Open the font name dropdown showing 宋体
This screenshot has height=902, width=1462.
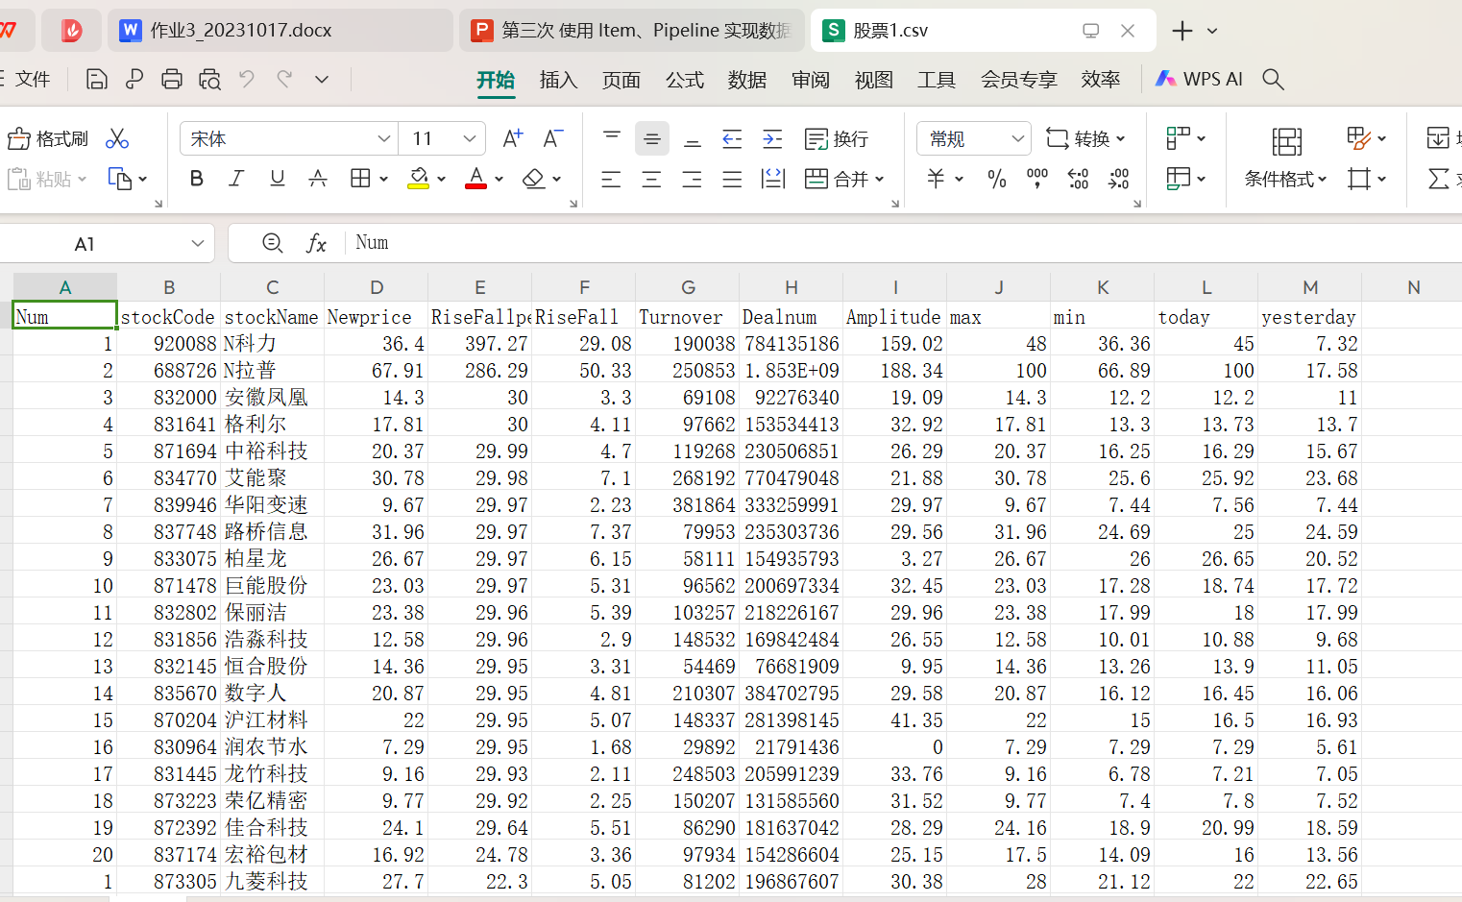click(x=383, y=139)
